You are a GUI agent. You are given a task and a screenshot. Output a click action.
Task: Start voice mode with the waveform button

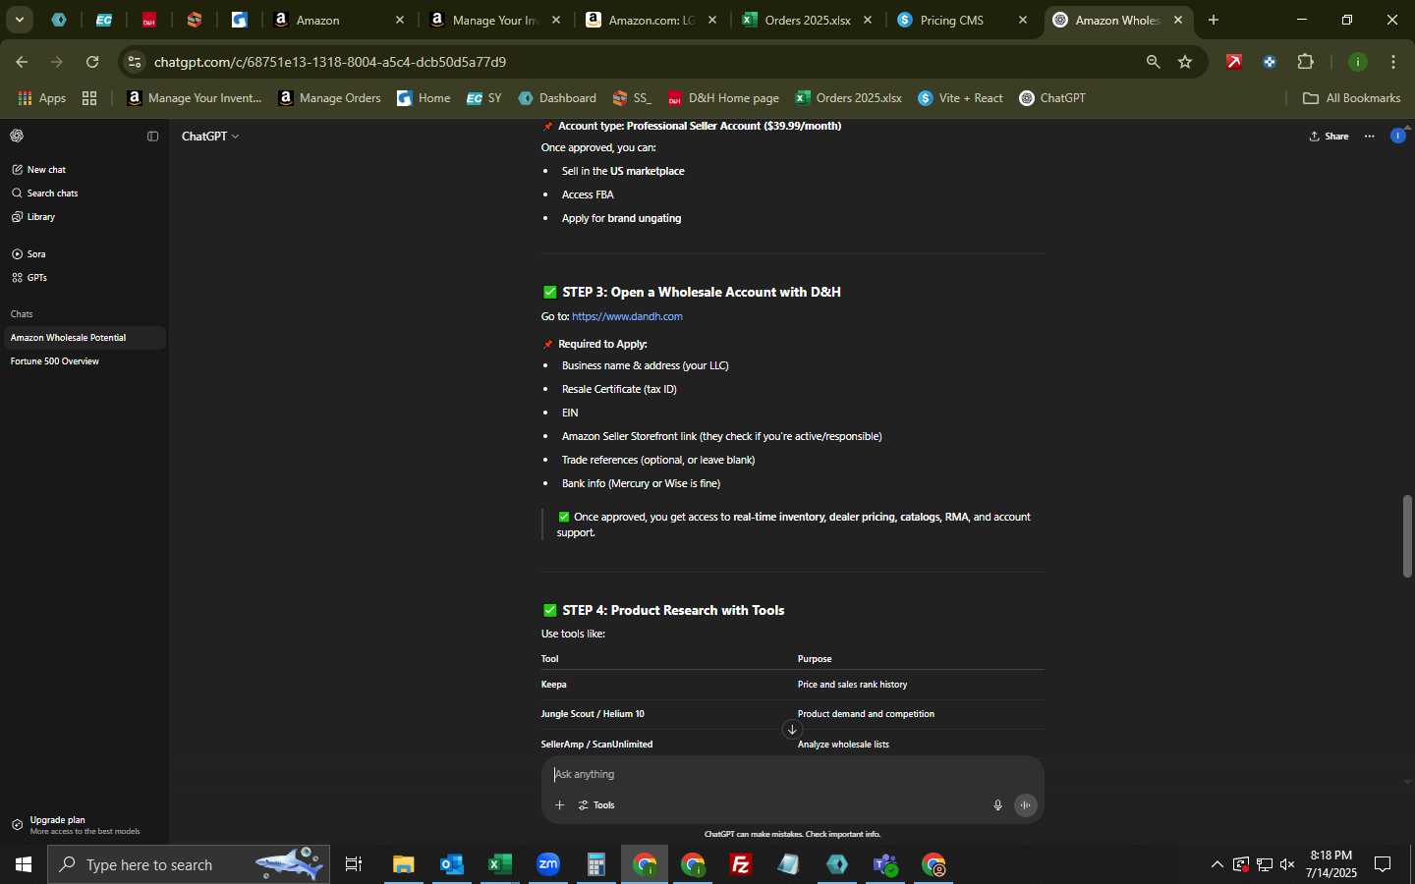click(1025, 805)
